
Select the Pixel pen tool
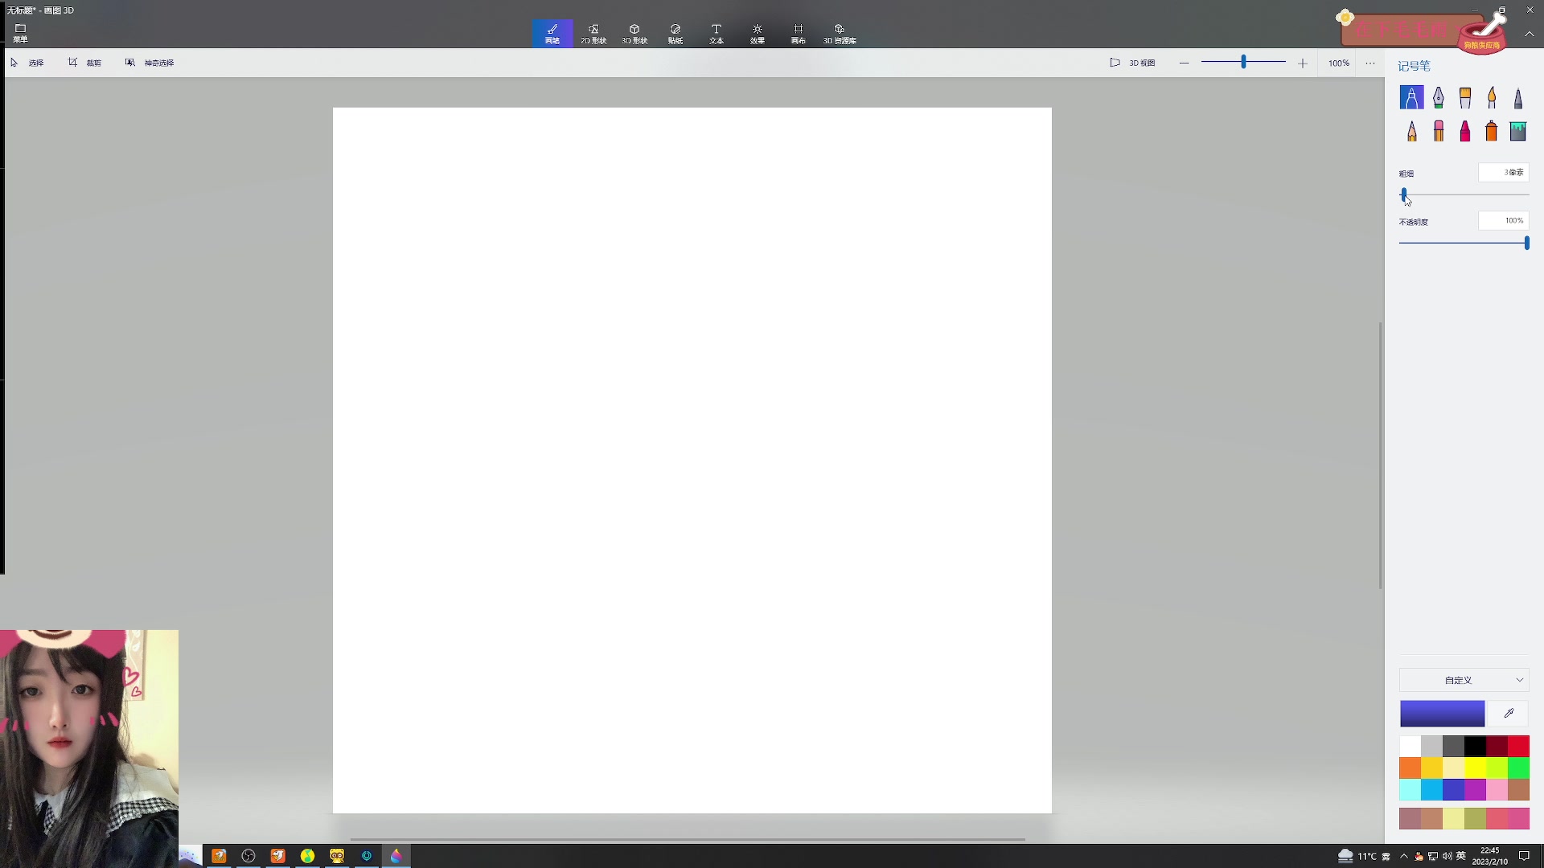click(x=1518, y=97)
